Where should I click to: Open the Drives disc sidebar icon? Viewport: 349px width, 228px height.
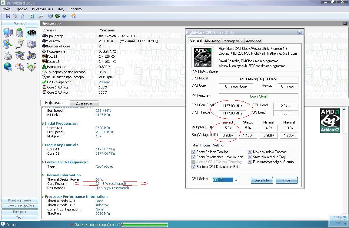[x=32, y=44]
